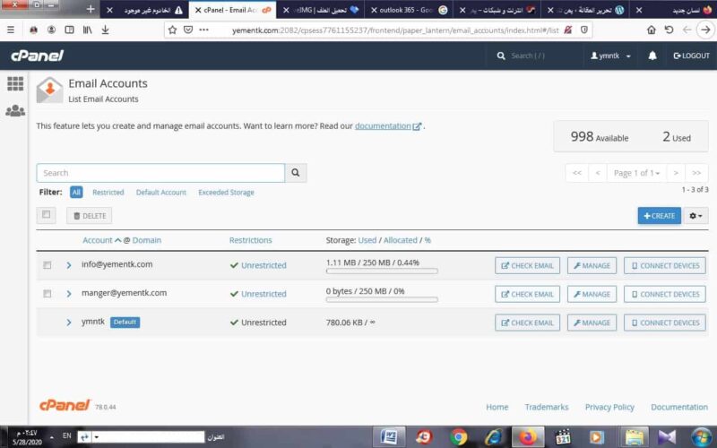
Task: Tick the checkbox for manger@yementk.com
Action: tap(48, 294)
